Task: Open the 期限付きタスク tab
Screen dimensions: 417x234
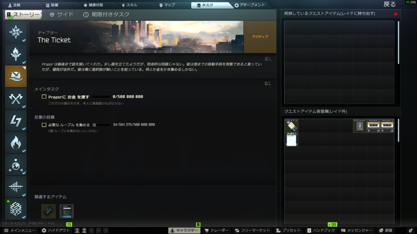Action: (106, 15)
